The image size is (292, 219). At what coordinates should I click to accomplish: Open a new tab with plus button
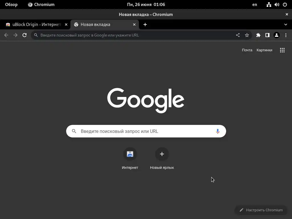[x=145, y=25]
